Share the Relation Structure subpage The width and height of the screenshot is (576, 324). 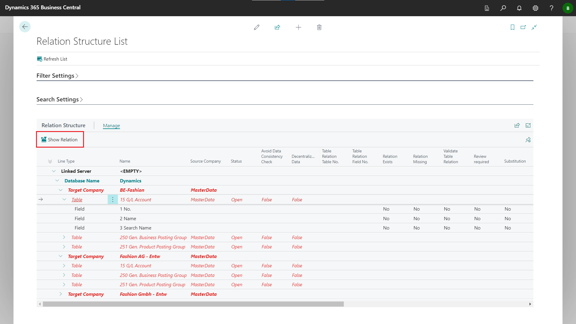pyautogui.click(x=517, y=125)
